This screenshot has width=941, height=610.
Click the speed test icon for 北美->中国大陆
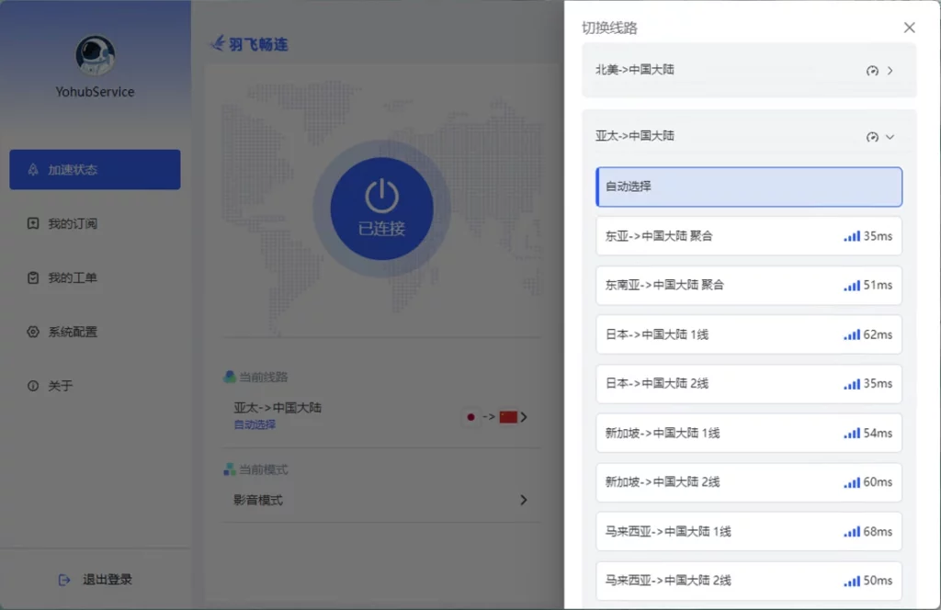[872, 71]
